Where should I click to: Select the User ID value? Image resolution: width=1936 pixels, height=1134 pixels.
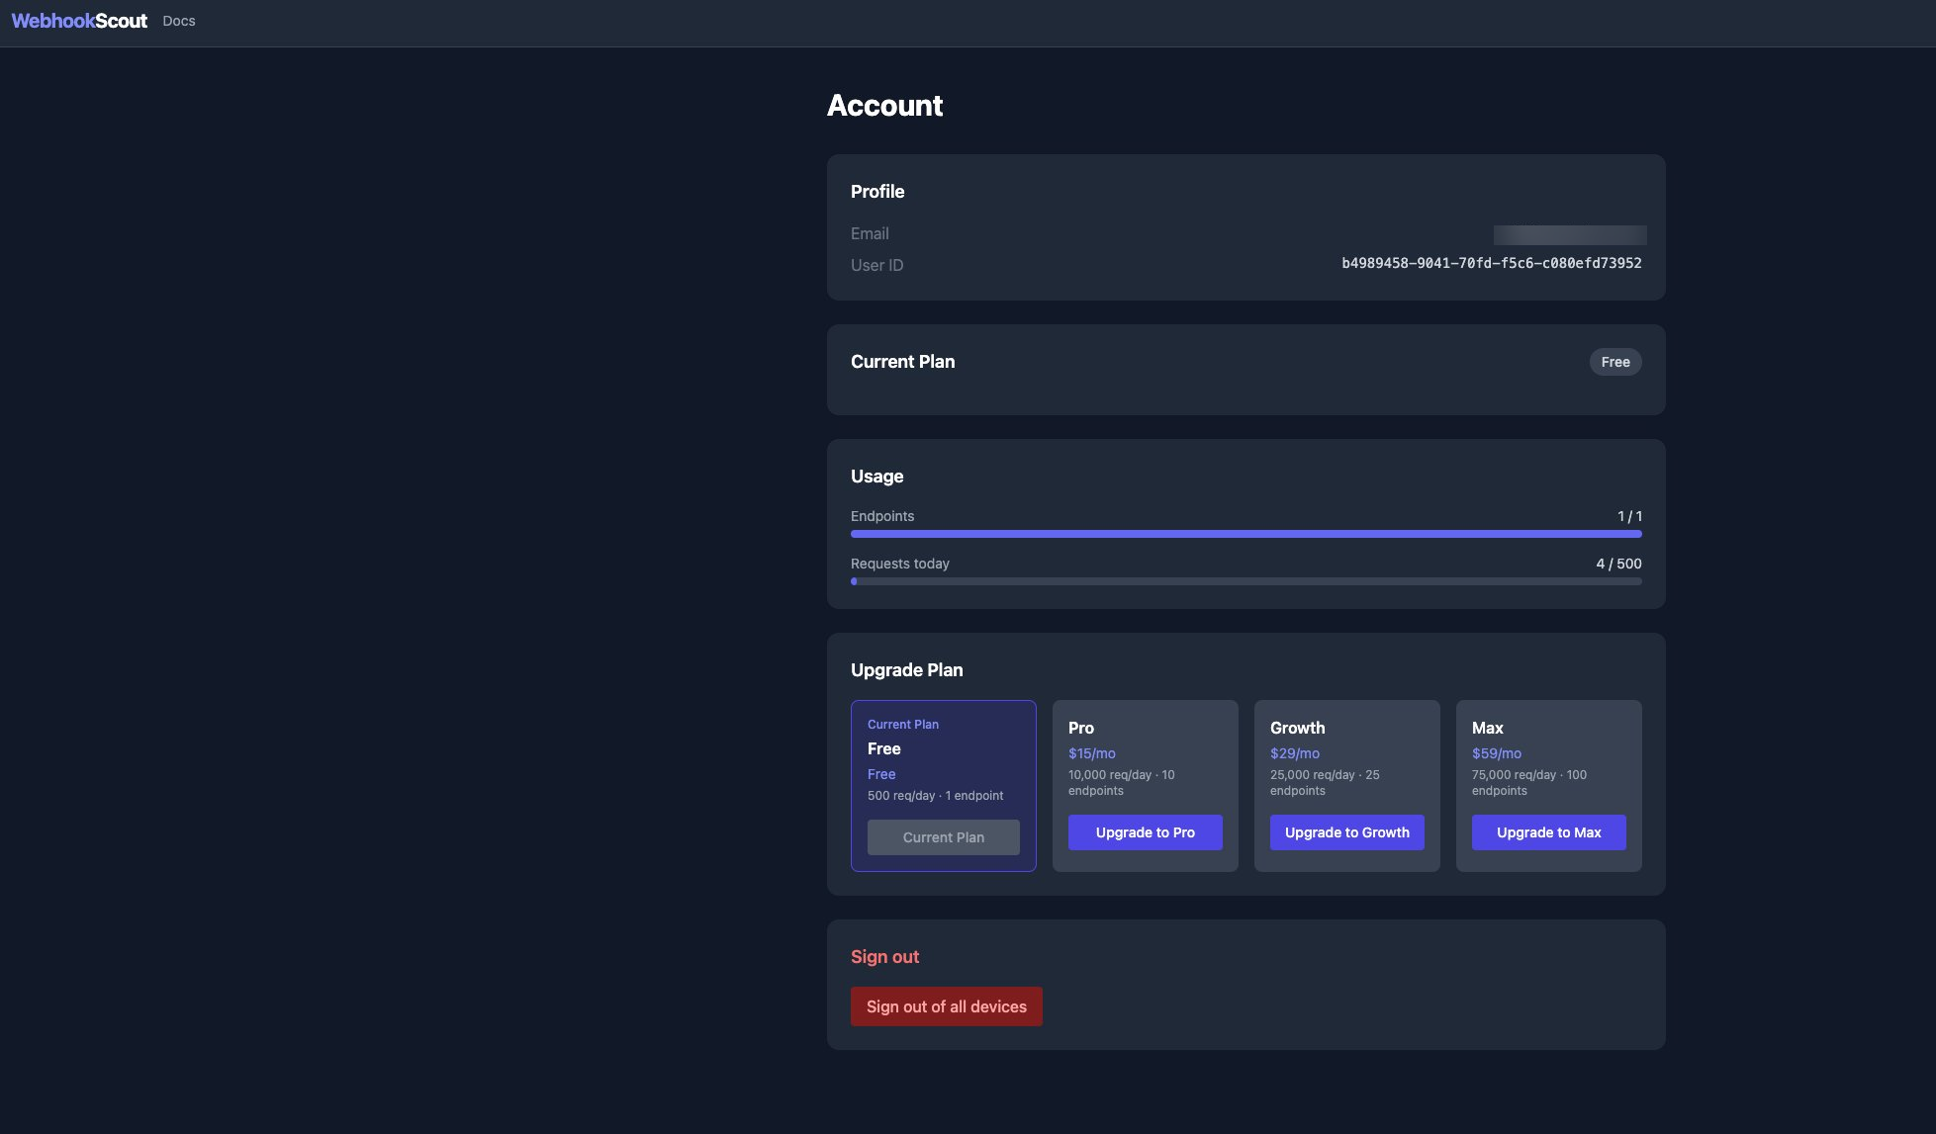[1490, 263]
